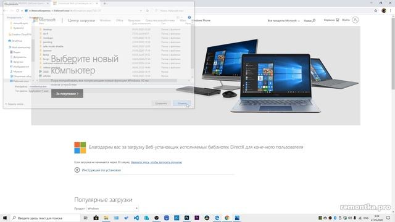This screenshot has width=395, height=222.
Task: Open the Продукт Windows dropdown
Action: [x=112, y=208]
